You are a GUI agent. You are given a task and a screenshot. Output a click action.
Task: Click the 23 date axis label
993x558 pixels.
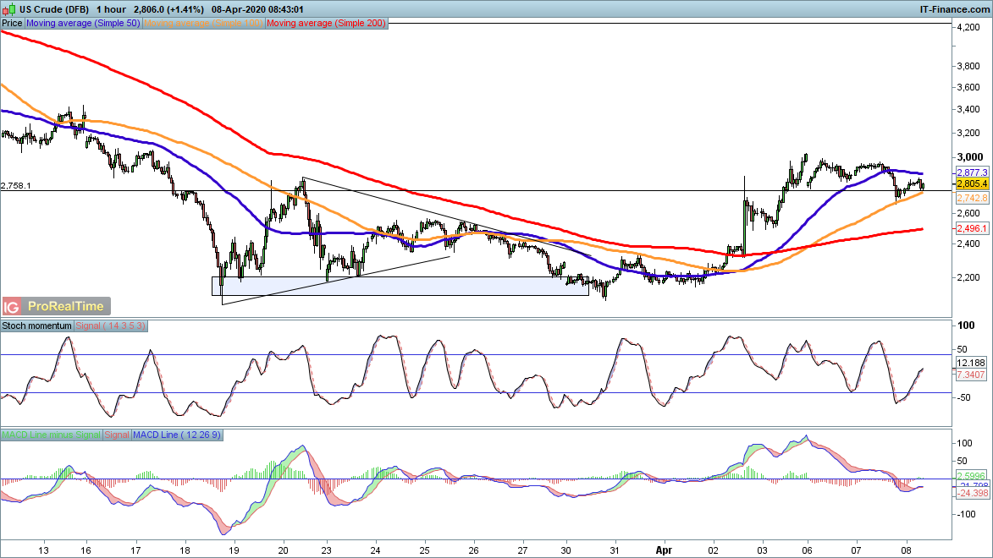pos(326,550)
